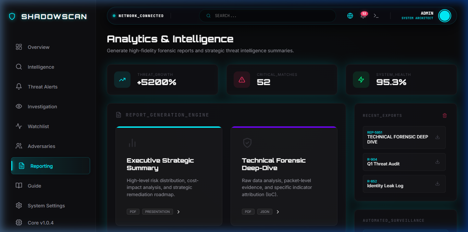Open Intelligence section in sidebar
468x232 pixels.
[x=51, y=67]
